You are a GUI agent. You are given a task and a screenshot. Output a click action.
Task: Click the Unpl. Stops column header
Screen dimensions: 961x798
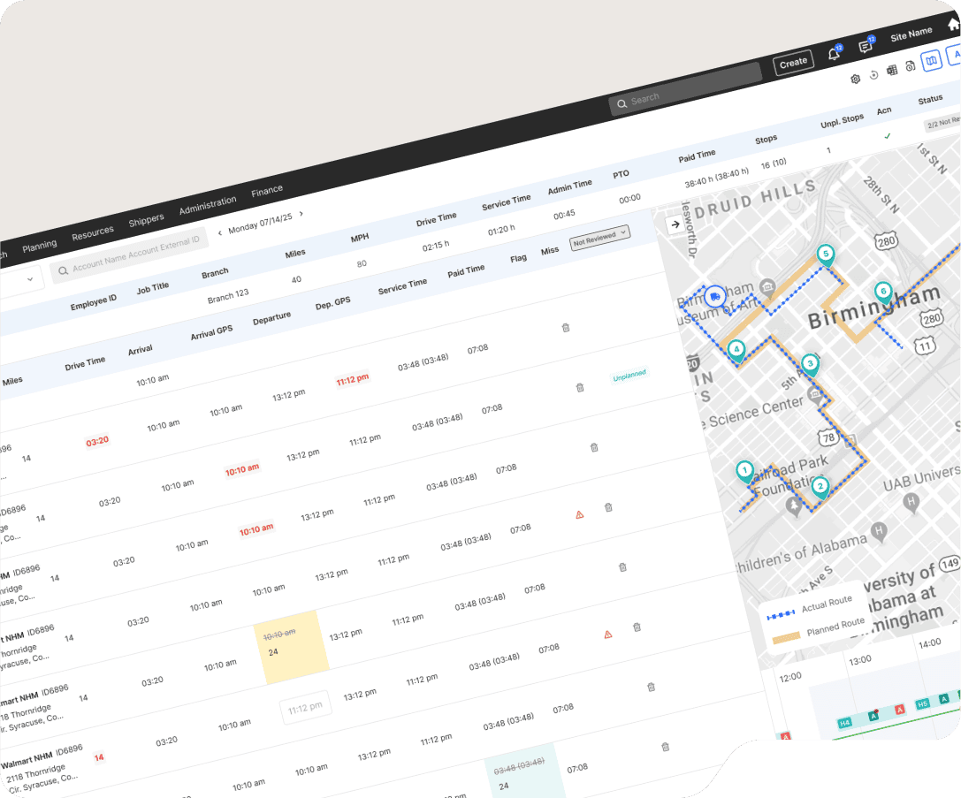point(843,121)
